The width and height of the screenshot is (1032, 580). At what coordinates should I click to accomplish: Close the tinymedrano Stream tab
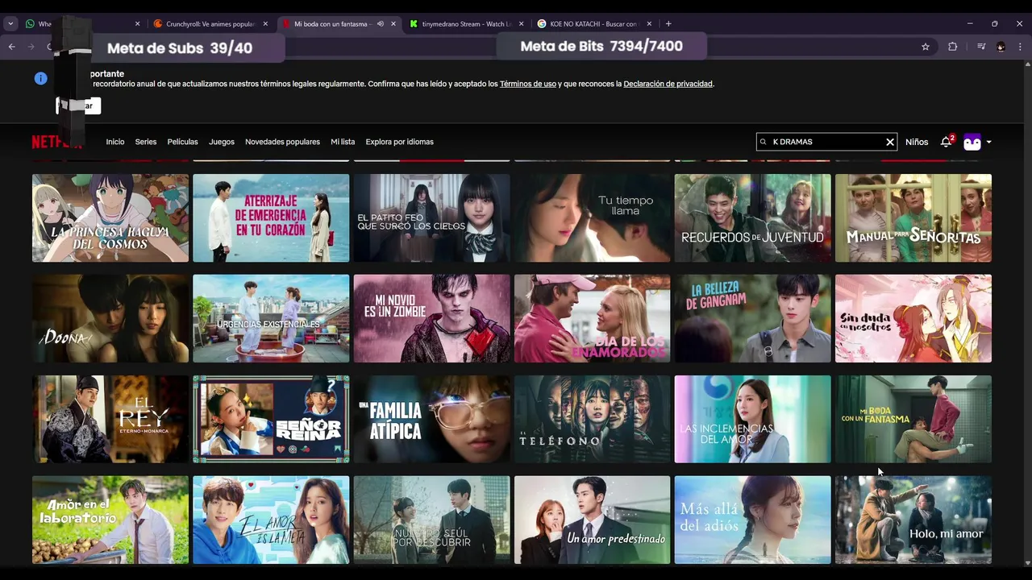521,24
